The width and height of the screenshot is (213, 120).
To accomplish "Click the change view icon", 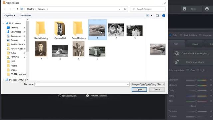I will tap(148, 16).
